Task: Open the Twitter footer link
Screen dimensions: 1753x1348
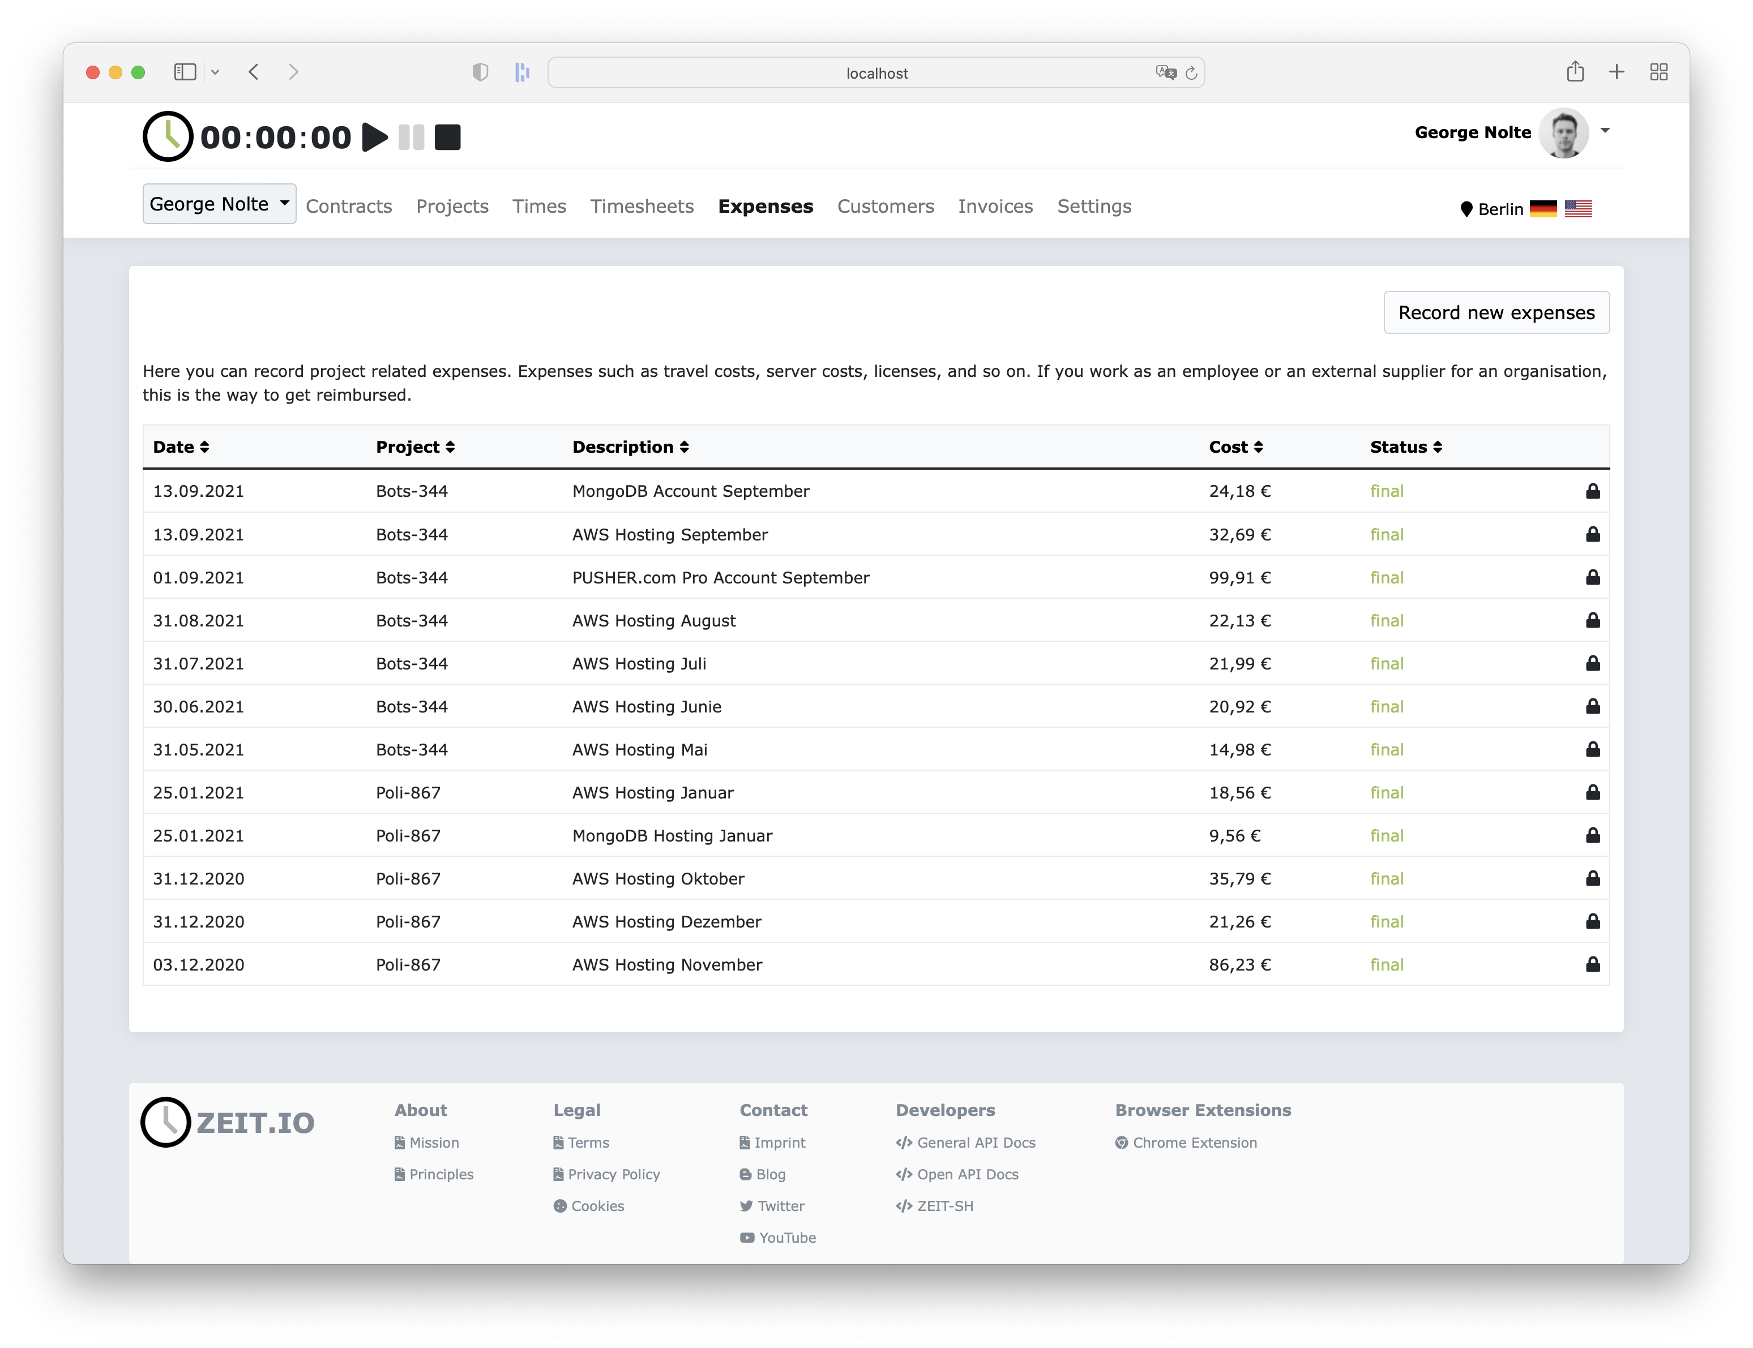Action: 772,1206
